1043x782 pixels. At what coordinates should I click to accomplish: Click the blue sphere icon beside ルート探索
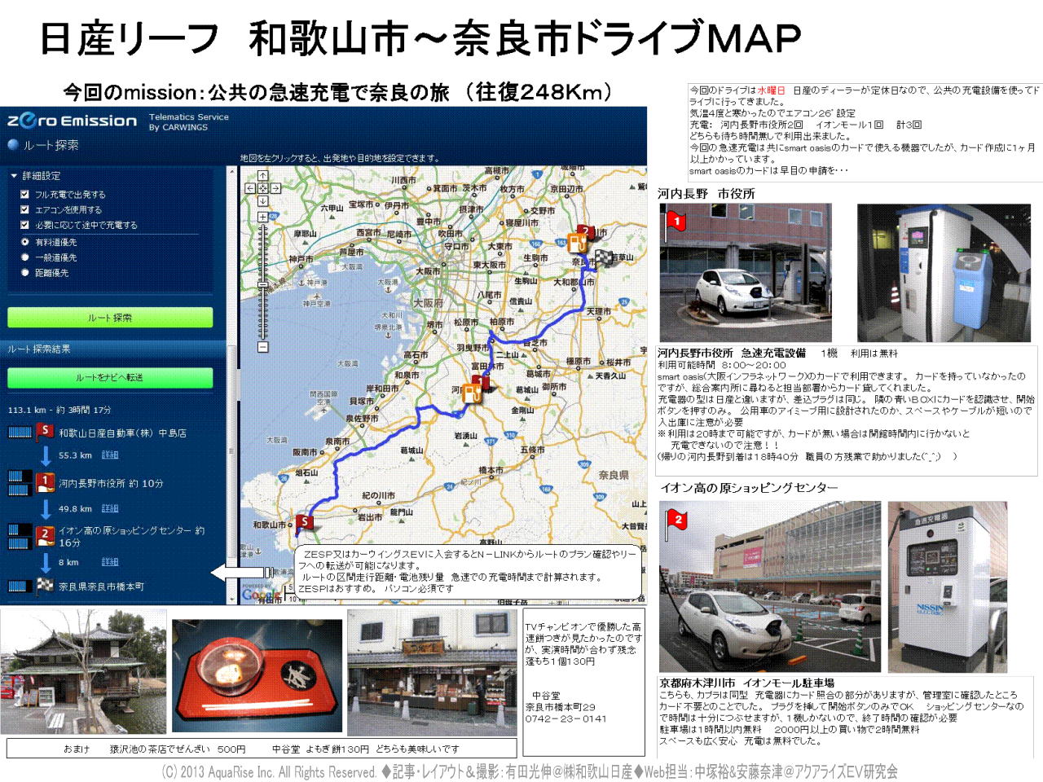[13, 145]
